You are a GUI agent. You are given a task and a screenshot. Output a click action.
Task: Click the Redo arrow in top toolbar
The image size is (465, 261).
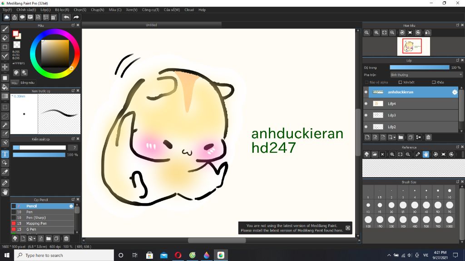point(76,18)
